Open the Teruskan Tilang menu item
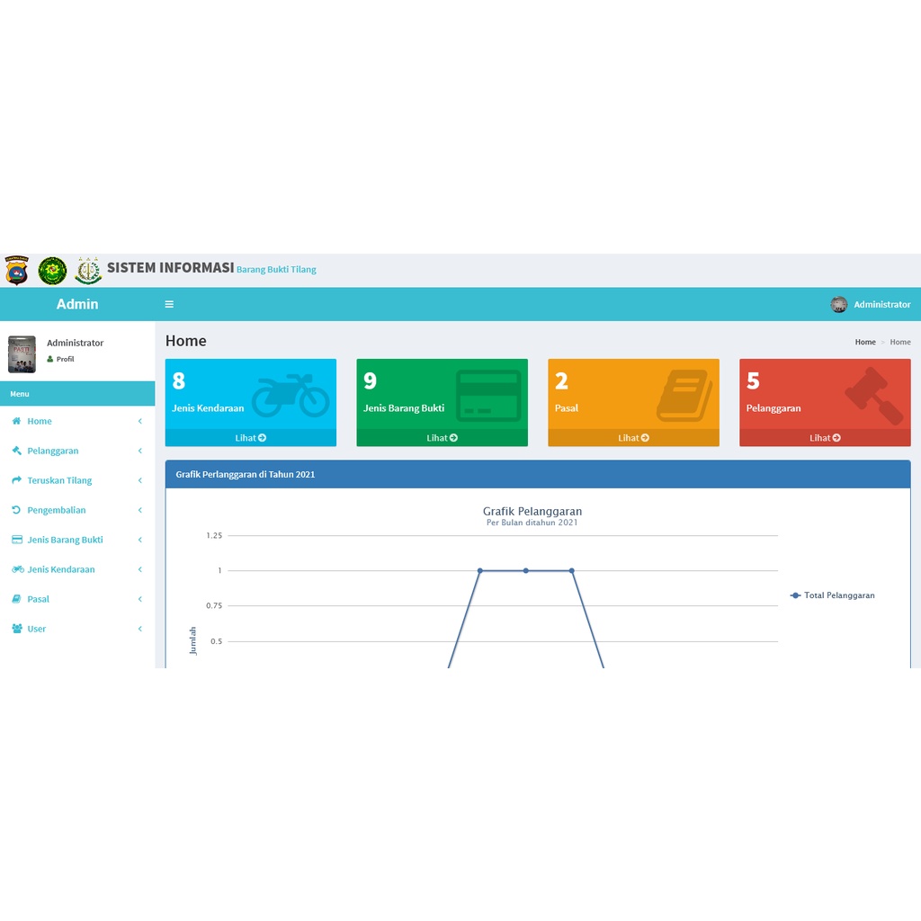Image resolution: width=921 pixels, height=921 pixels. pos(77,480)
